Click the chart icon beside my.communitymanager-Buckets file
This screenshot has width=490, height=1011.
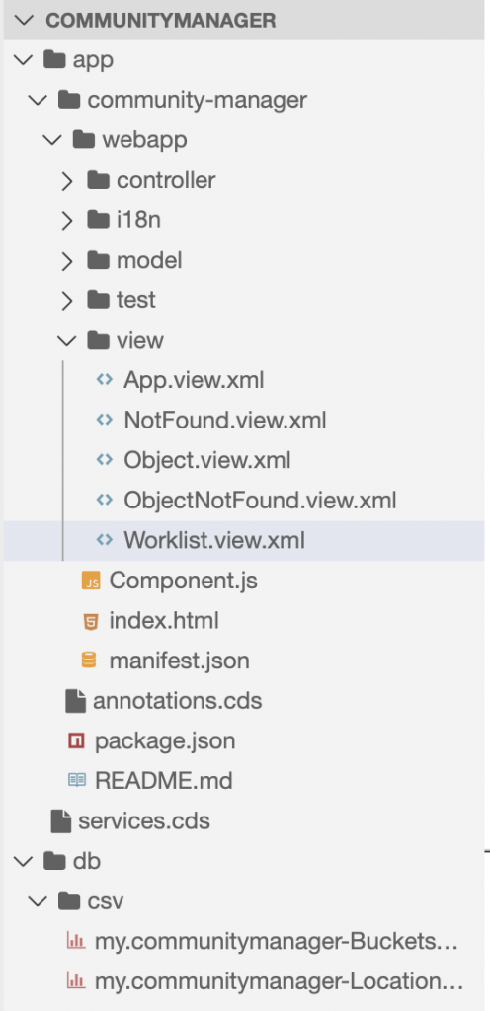pyautogui.click(x=76, y=941)
